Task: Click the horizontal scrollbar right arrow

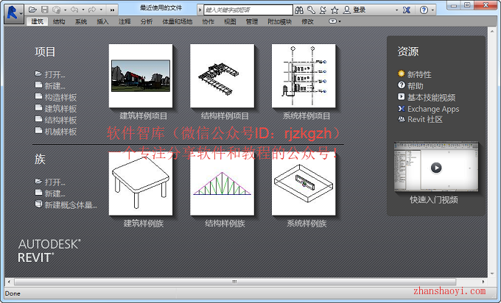Action: tap(483, 282)
